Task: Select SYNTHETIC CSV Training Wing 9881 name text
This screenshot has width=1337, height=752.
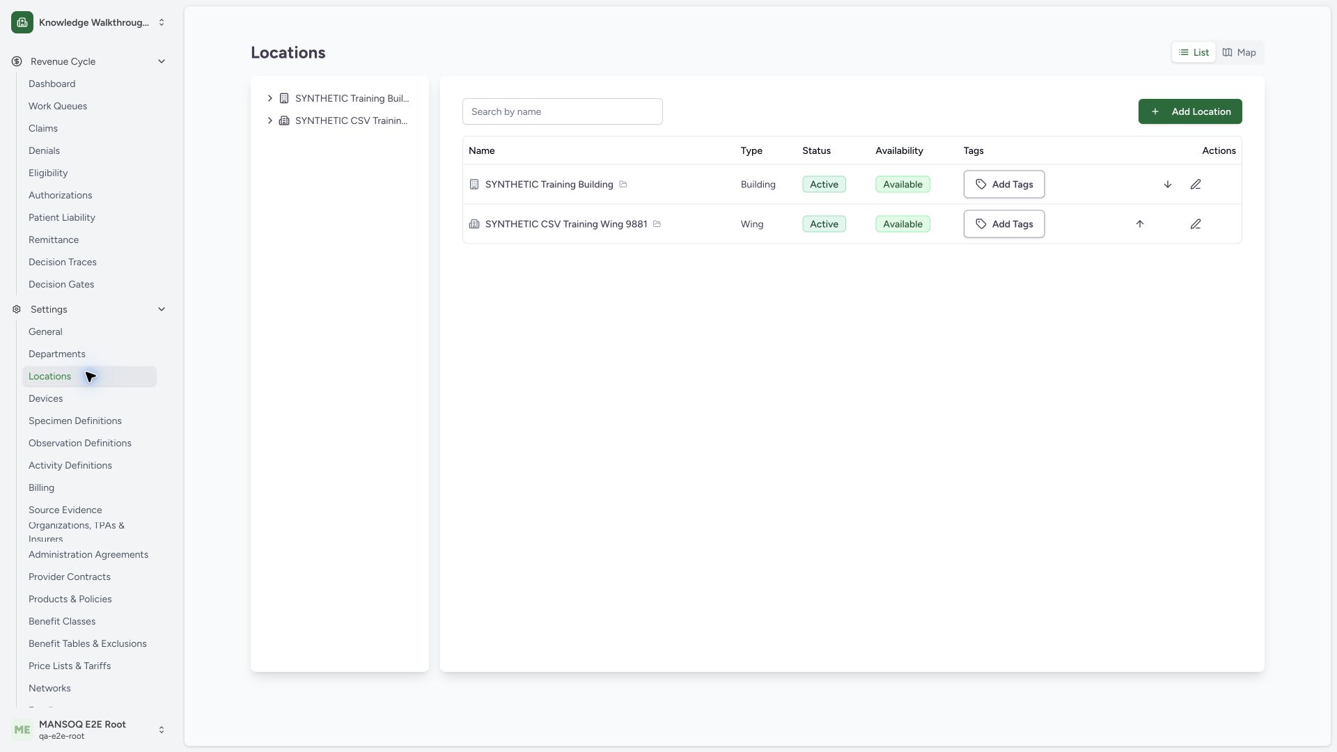Action: 566,224
